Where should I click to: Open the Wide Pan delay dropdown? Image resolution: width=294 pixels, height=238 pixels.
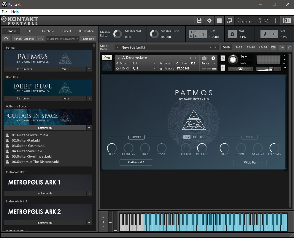click(x=250, y=163)
